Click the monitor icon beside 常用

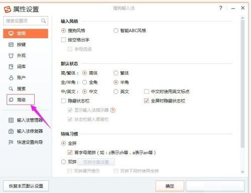(x=11, y=34)
